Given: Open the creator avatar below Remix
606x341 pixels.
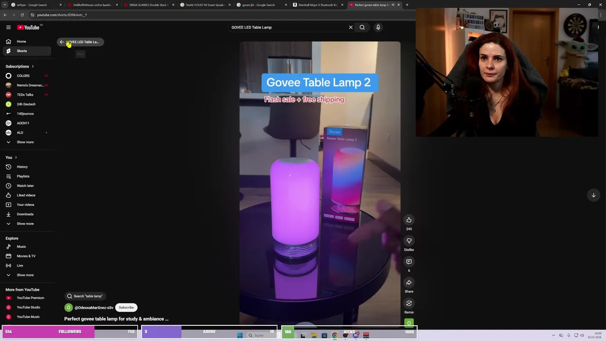Looking at the screenshot, I should click(x=409, y=323).
